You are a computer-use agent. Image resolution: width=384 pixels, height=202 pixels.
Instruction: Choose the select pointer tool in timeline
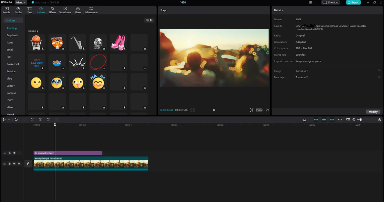4,120
